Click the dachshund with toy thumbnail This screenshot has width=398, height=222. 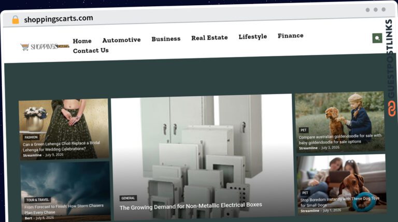(x=342, y=185)
